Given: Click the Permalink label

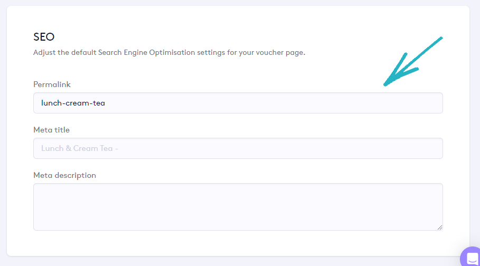Looking at the screenshot, I should click(52, 84).
